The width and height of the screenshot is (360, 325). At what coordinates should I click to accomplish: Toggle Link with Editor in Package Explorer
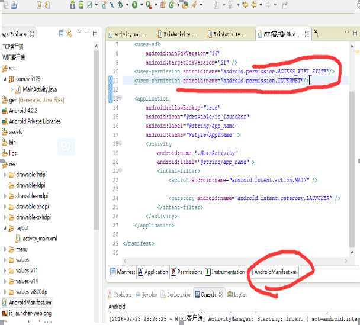click(69, 34)
